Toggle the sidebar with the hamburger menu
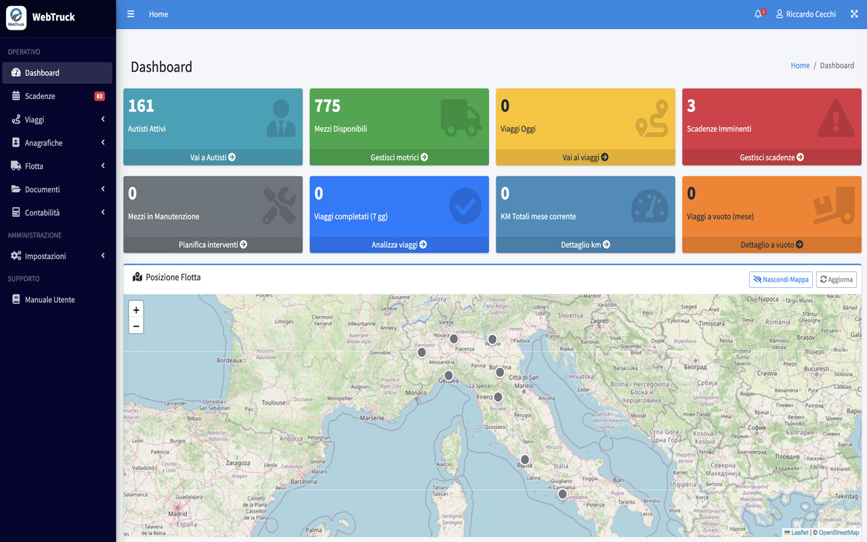867x542 pixels. pyautogui.click(x=130, y=14)
